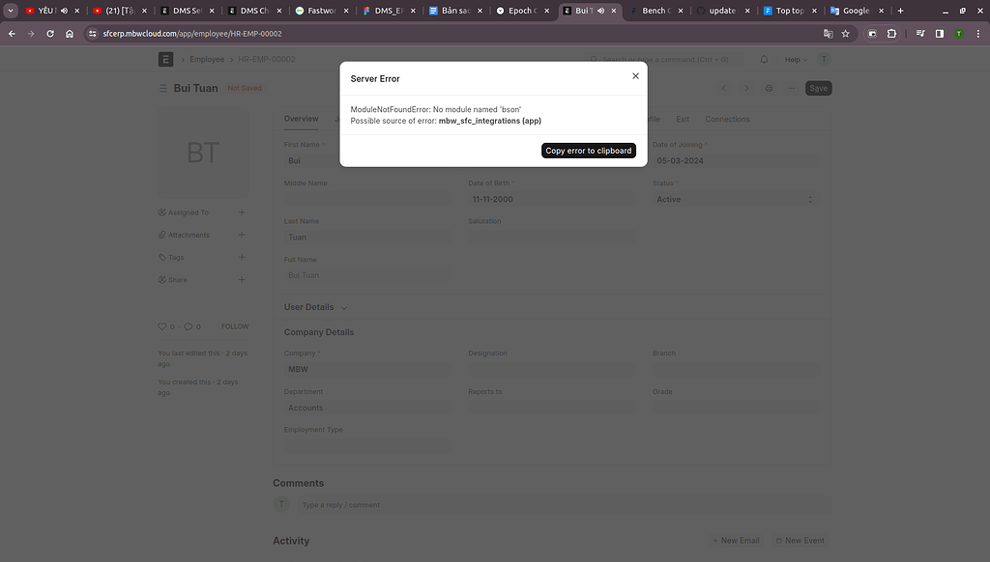Open the Help dropdown menu
This screenshot has height=562, width=990.
click(x=795, y=59)
